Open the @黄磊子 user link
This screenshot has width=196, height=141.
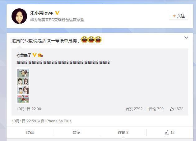pyautogui.click(x=24, y=55)
